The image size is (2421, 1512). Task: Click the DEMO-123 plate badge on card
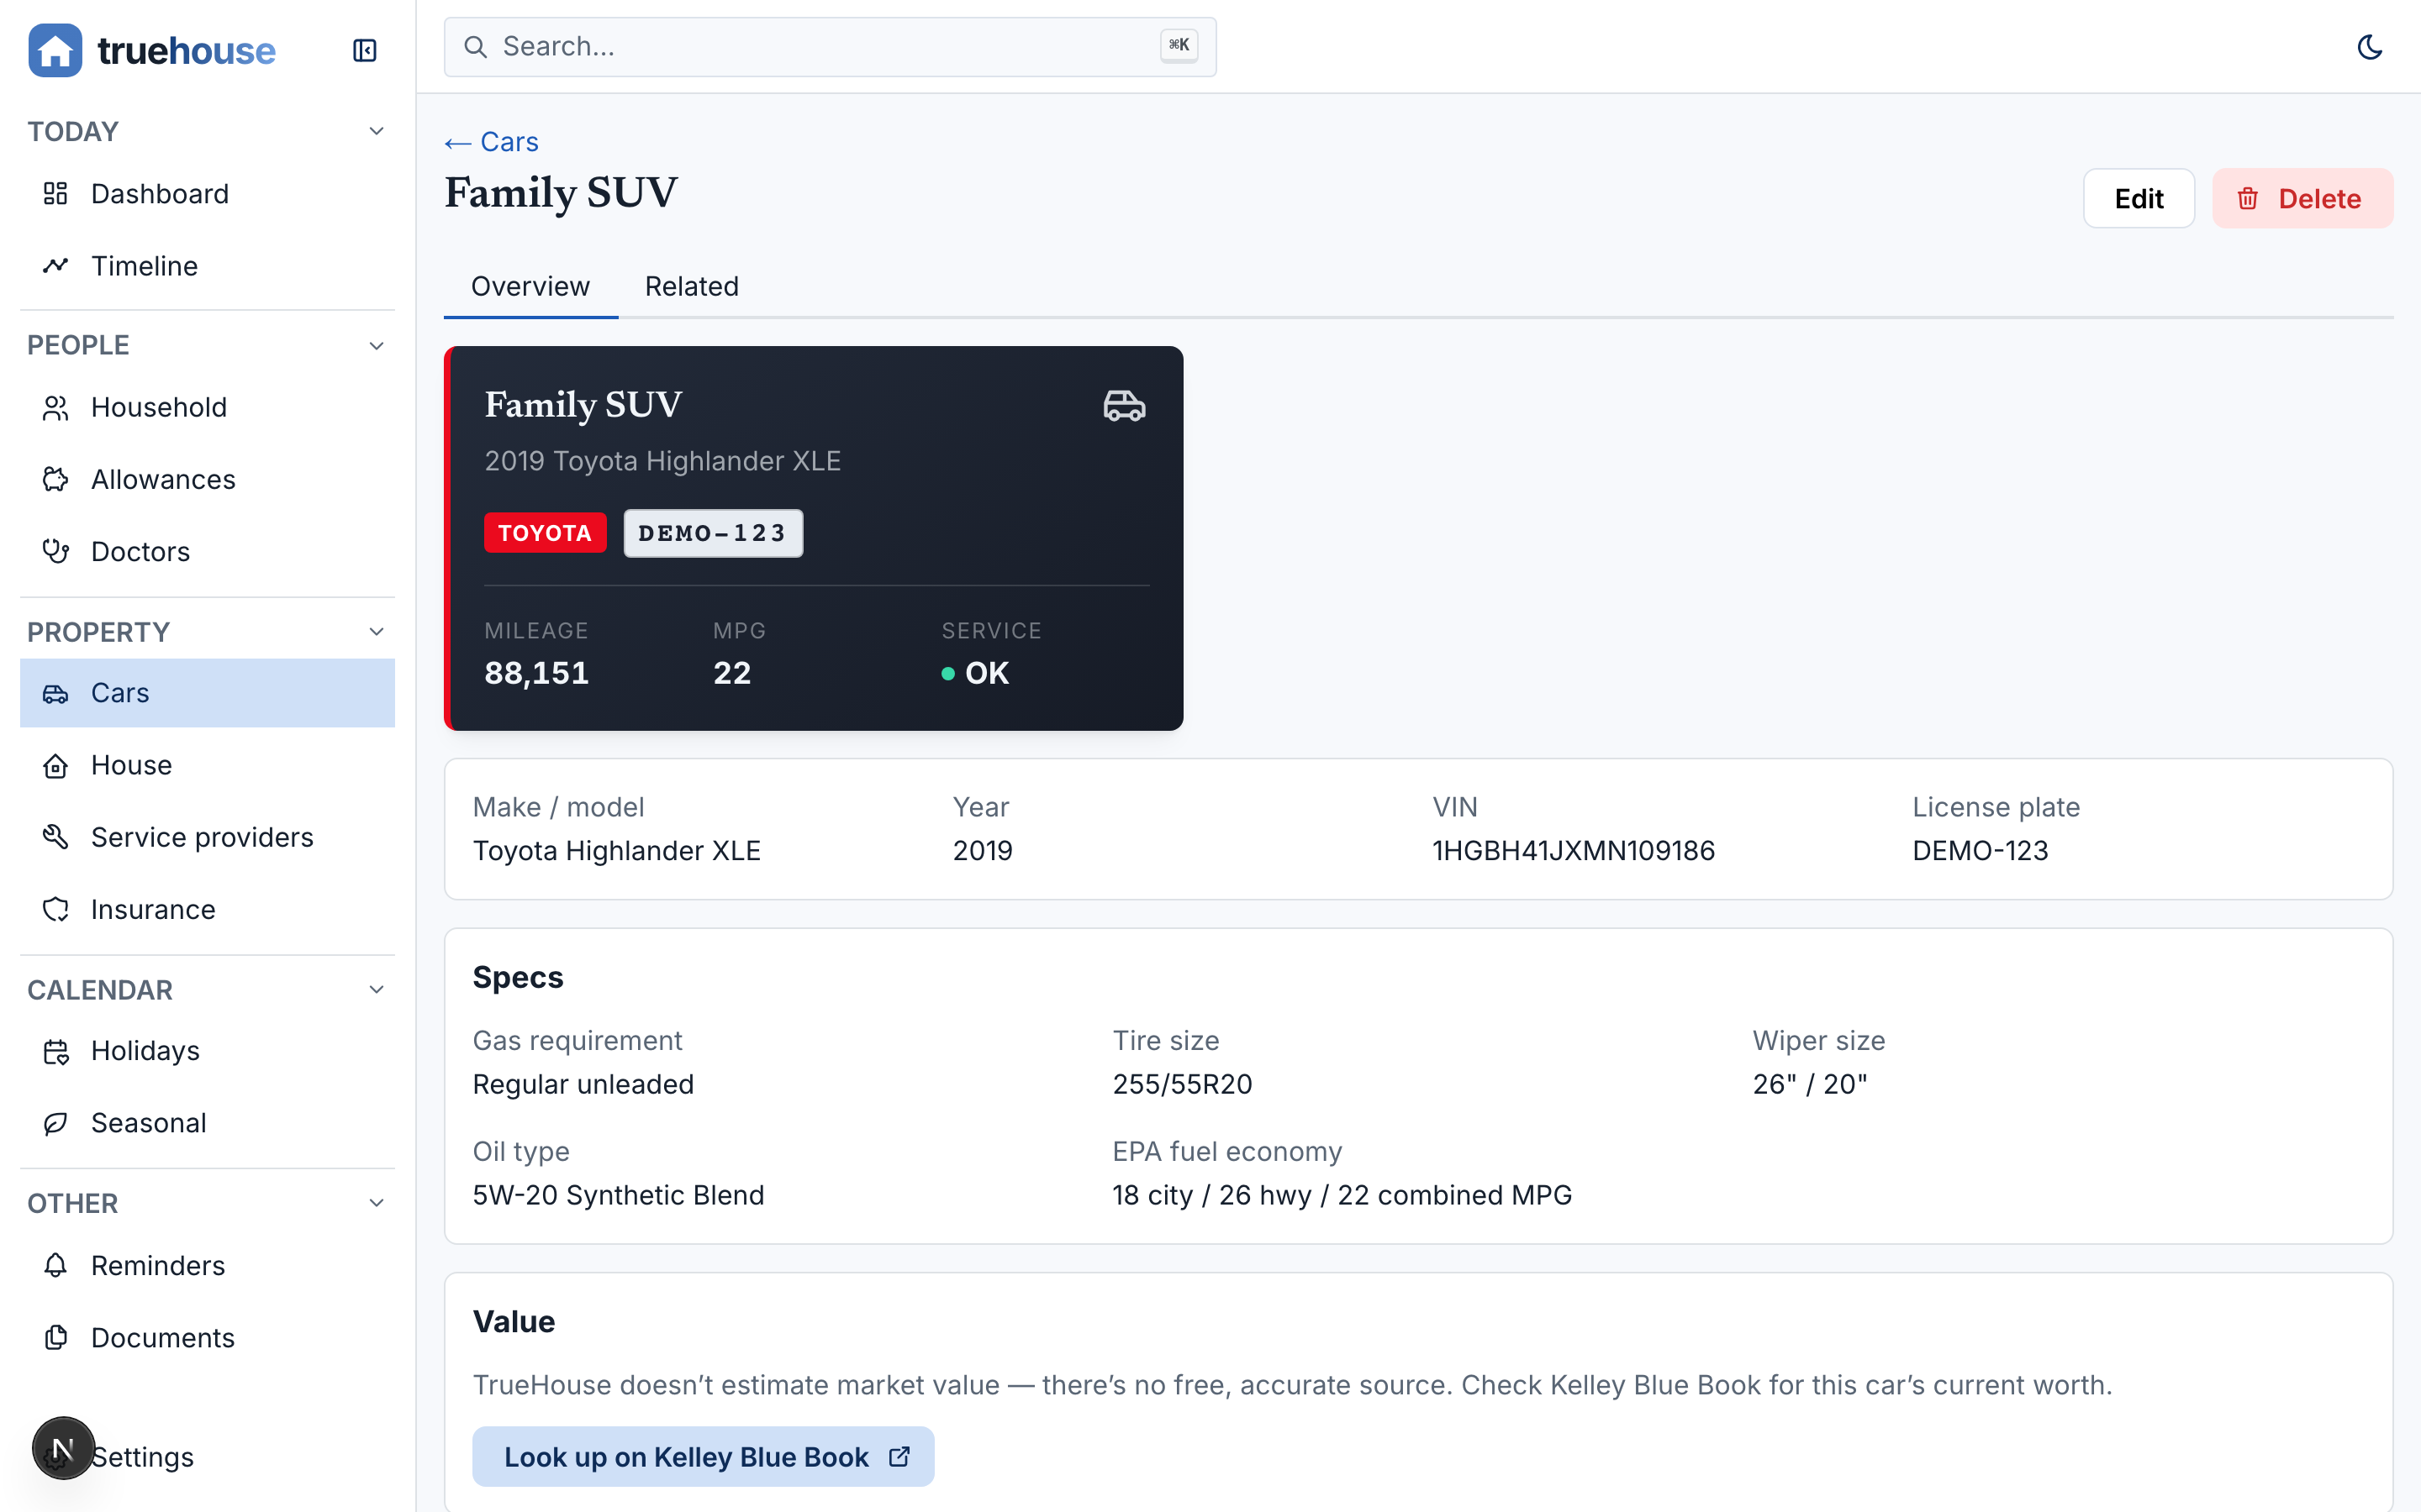tap(712, 533)
